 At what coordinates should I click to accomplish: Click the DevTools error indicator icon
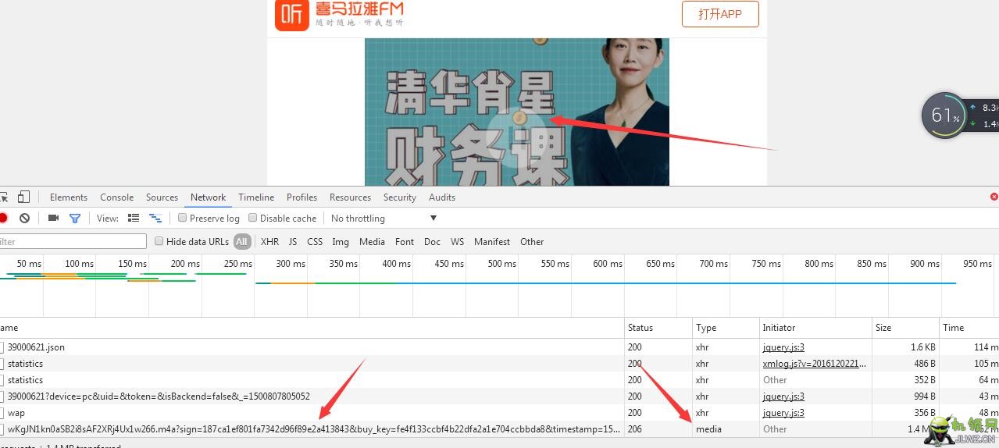point(994,197)
